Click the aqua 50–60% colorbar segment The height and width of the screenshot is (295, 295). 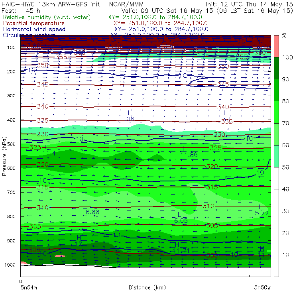[276, 156]
